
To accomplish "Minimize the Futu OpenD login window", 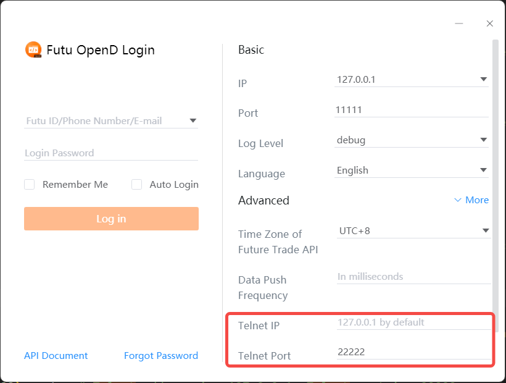I will [459, 23].
